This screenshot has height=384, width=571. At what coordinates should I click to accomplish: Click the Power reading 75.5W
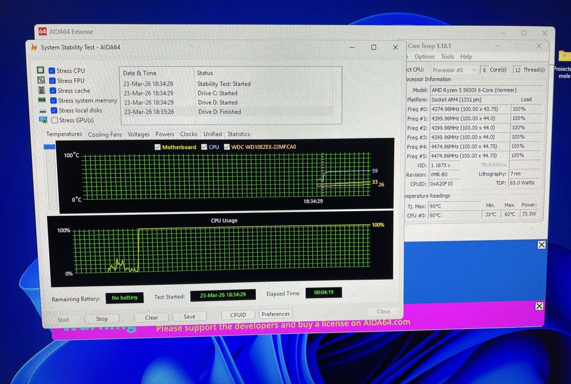529,214
